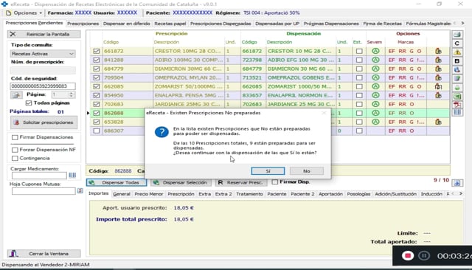Check the unselected row 686307

(x=97, y=131)
